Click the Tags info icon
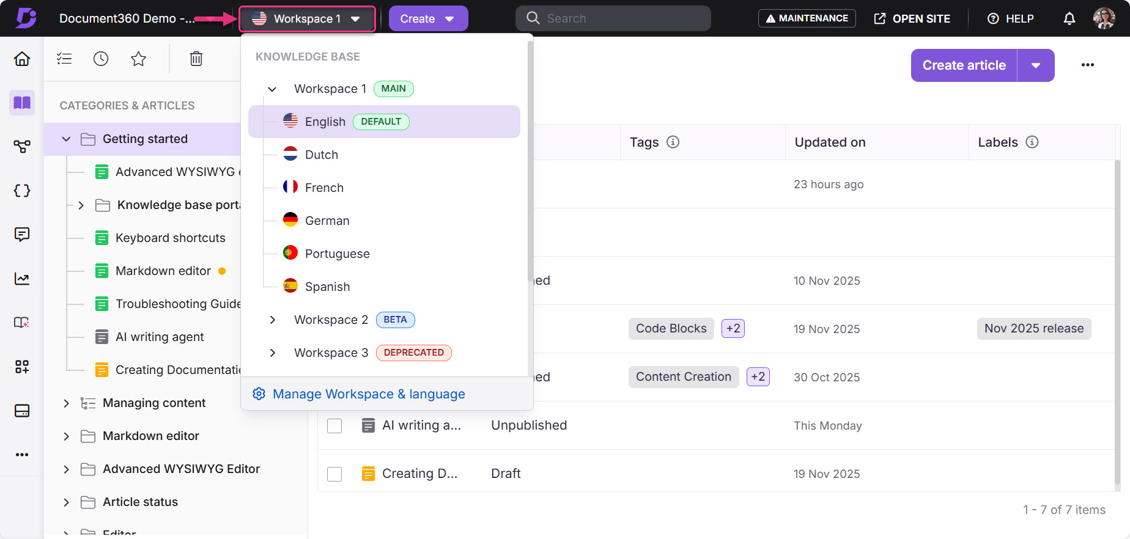 [673, 142]
